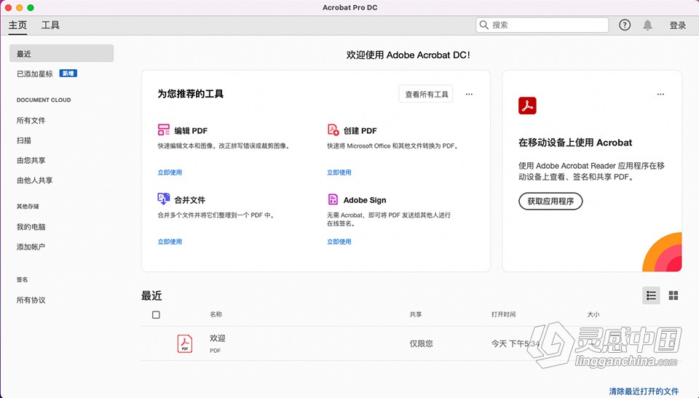Switch to the 主页 tab
The width and height of the screenshot is (699, 398).
17,25
